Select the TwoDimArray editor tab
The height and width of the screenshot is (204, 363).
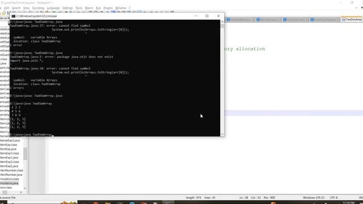pos(352,20)
